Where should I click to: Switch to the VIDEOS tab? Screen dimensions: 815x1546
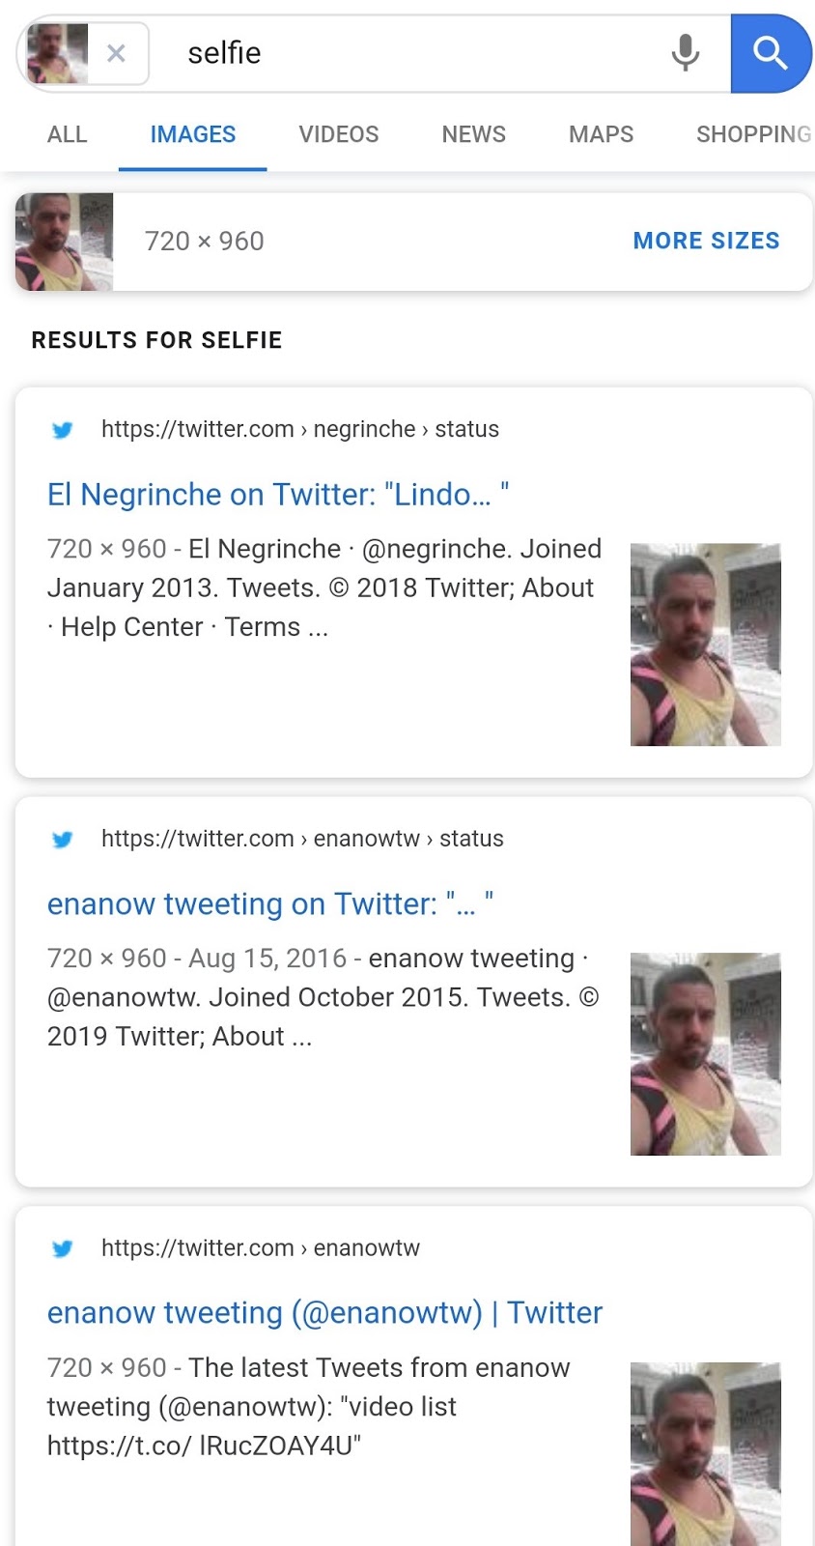[339, 134]
